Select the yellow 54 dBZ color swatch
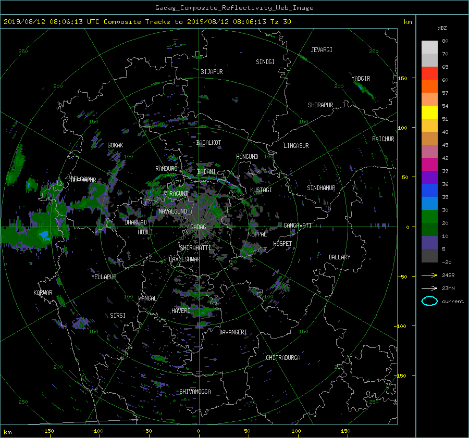The width and height of the screenshot is (469, 438). [x=429, y=112]
